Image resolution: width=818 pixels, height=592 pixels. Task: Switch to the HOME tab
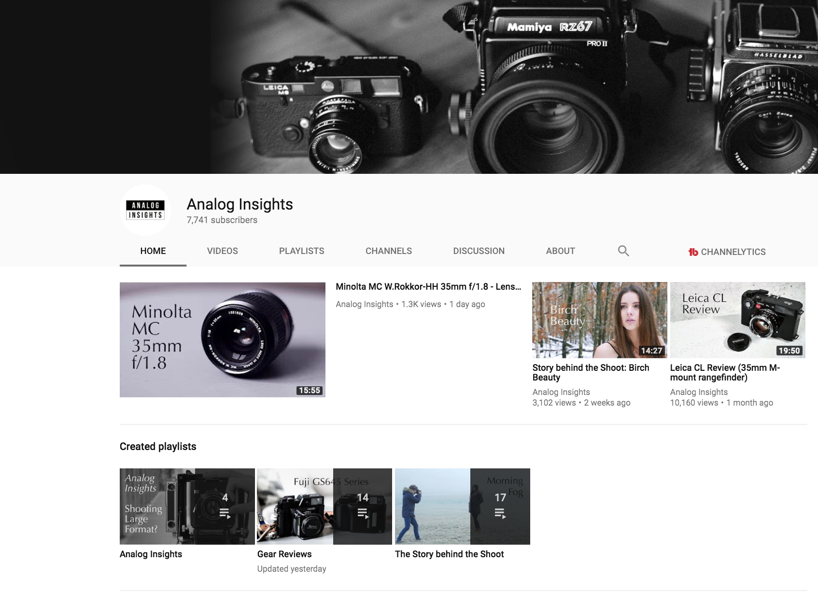click(x=153, y=251)
